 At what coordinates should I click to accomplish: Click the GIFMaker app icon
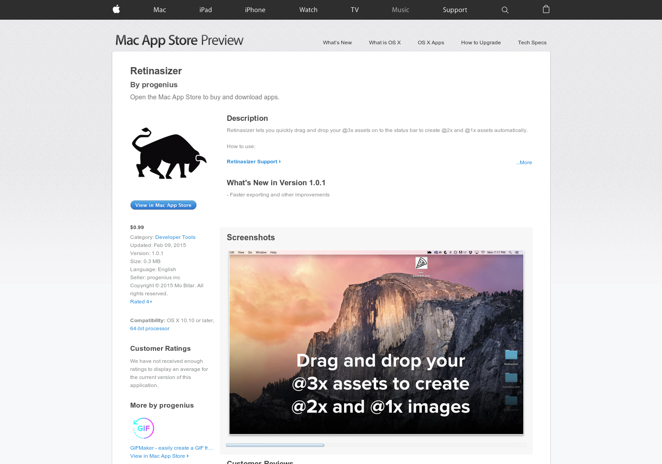(144, 428)
